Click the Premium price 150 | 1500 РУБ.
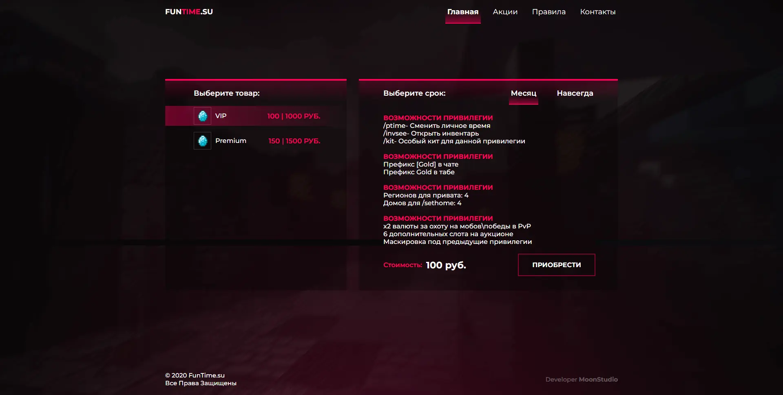Viewport: 783px width, 395px height. 294,141
